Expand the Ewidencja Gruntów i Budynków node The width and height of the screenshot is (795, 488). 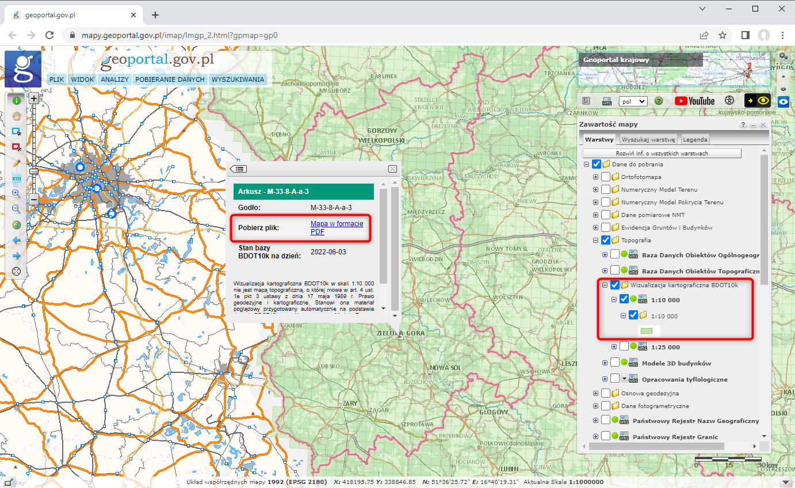(596, 227)
